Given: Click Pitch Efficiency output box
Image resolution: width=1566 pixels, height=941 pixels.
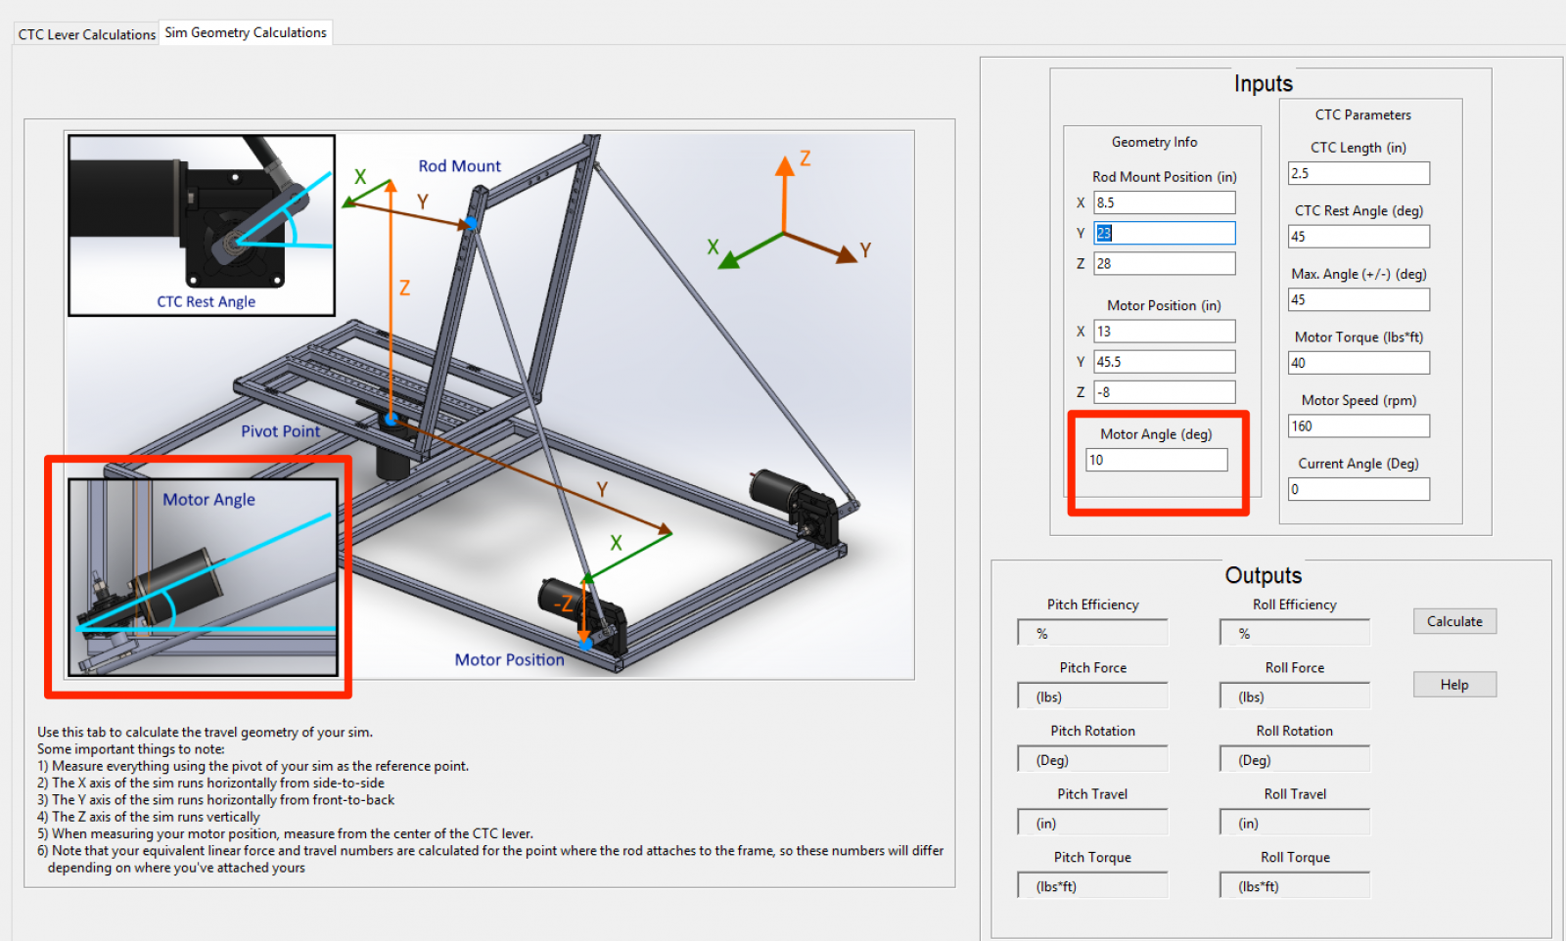Looking at the screenshot, I should pyautogui.click(x=1093, y=633).
